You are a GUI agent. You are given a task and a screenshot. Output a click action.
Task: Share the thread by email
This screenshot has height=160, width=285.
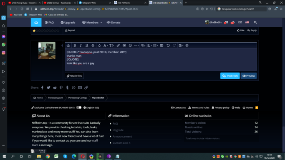(80, 87)
